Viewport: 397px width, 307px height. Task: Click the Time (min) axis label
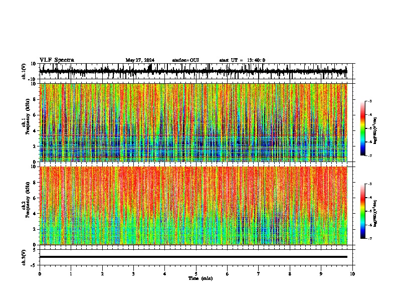[x=201, y=278]
